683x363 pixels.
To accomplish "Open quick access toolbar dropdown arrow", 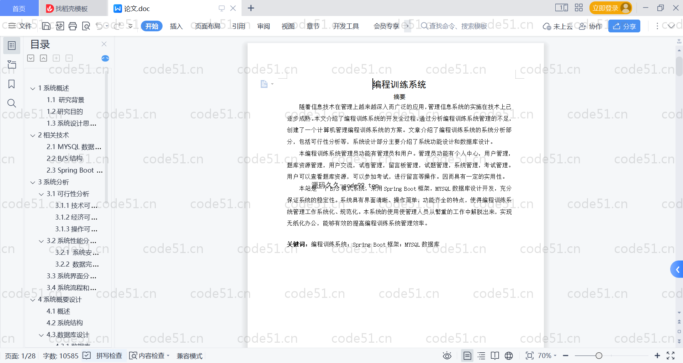I will (131, 26).
